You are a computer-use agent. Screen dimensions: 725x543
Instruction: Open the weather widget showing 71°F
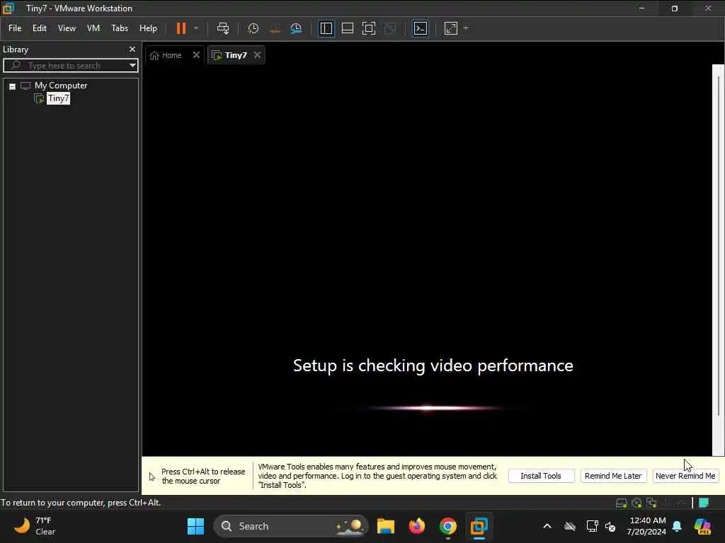35,526
